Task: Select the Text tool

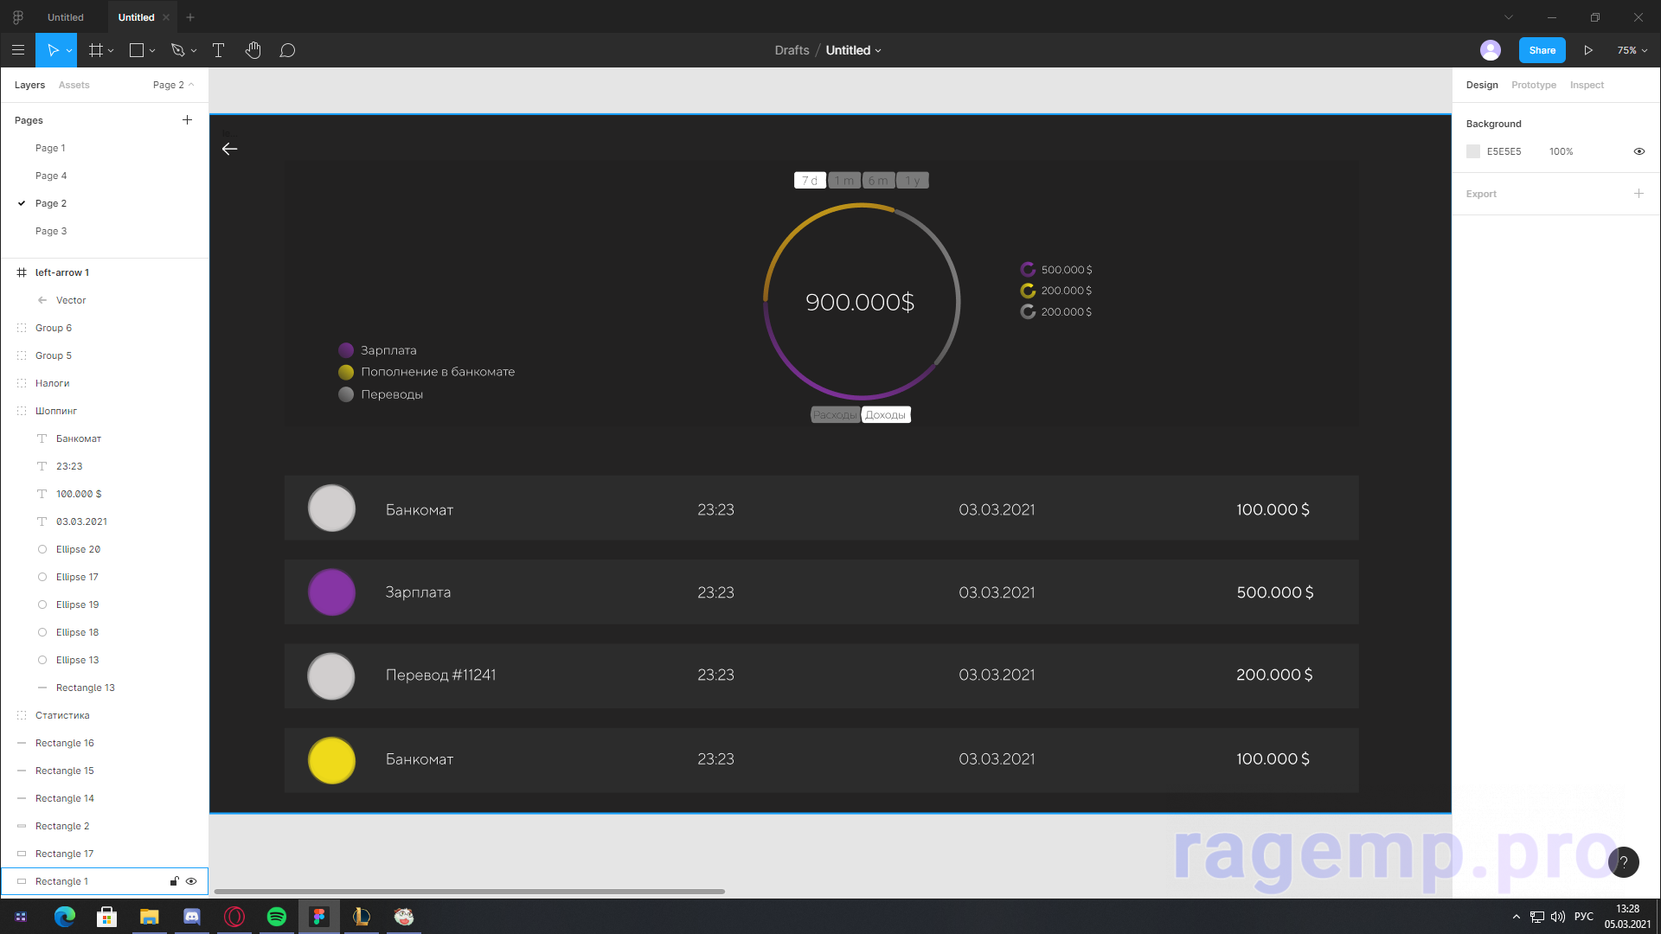Action: coord(219,50)
